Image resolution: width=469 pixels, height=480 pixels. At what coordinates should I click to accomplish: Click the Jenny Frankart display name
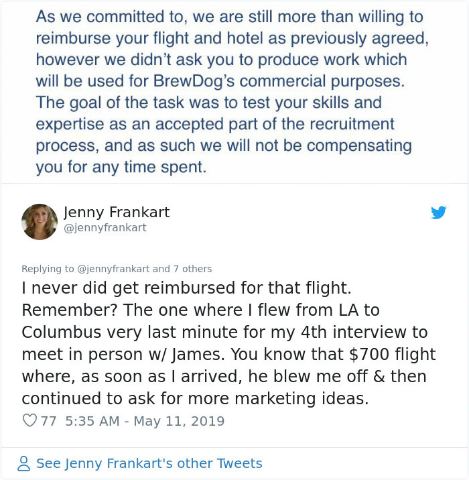tap(117, 213)
